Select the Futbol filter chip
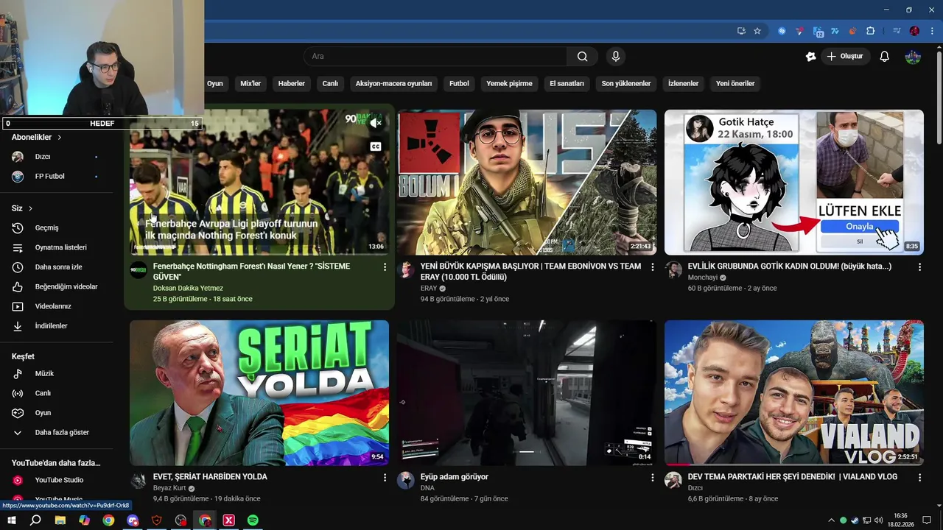The width and height of the screenshot is (943, 530). click(459, 84)
